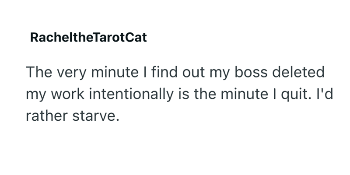
Task: Click the word "intentionally" in the comment
Action: point(131,94)
